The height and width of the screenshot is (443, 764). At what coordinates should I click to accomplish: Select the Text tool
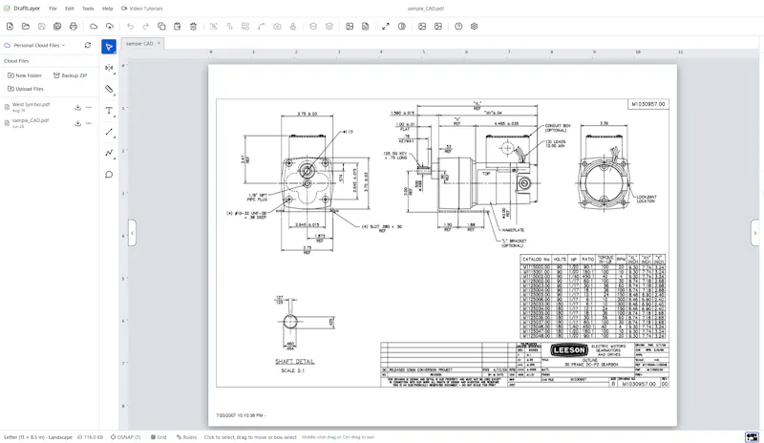tap(109, 111)
